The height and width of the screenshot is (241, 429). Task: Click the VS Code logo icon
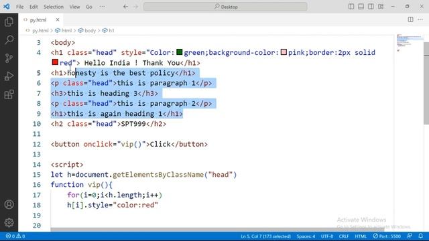coord(7,6)
